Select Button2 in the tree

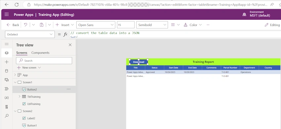point(32,90)
